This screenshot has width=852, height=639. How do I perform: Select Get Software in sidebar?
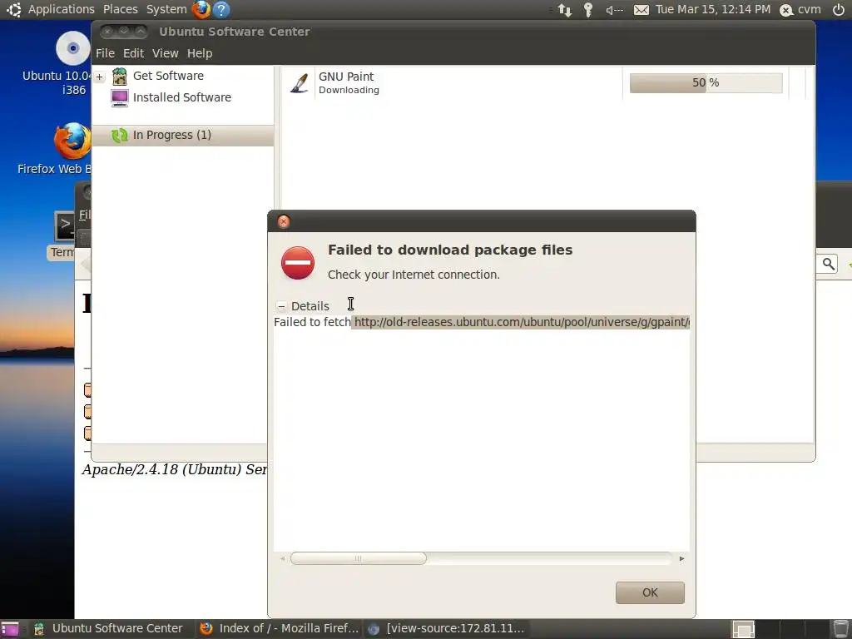point(168,76)
